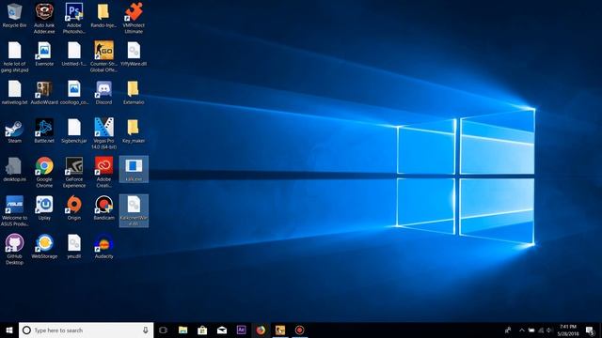Screen dimensions: 602x338
Task: Select the Rando-Inje folder
Action: point(103,15)
